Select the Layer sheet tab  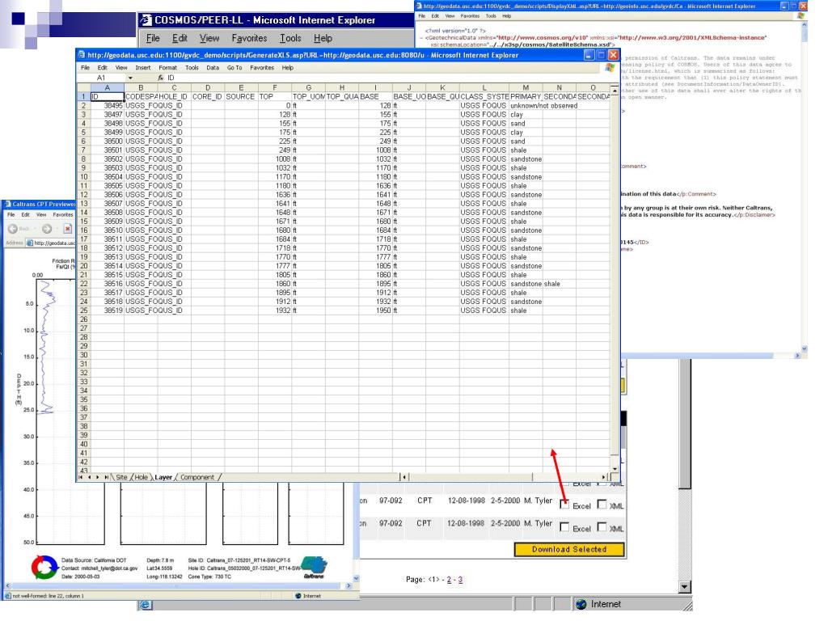point(163,477)
